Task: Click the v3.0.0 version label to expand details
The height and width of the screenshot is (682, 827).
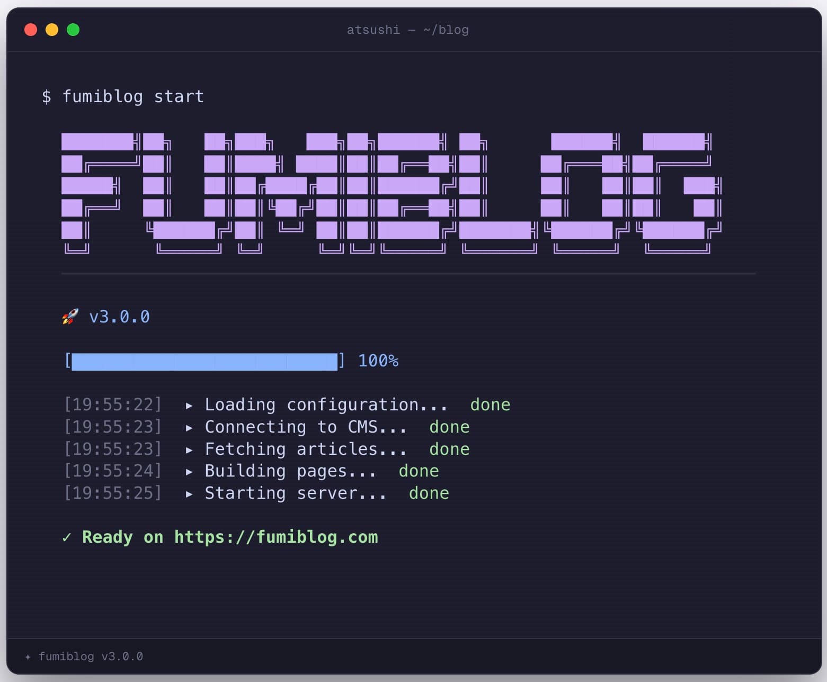Action: click(x=119, y=316)
